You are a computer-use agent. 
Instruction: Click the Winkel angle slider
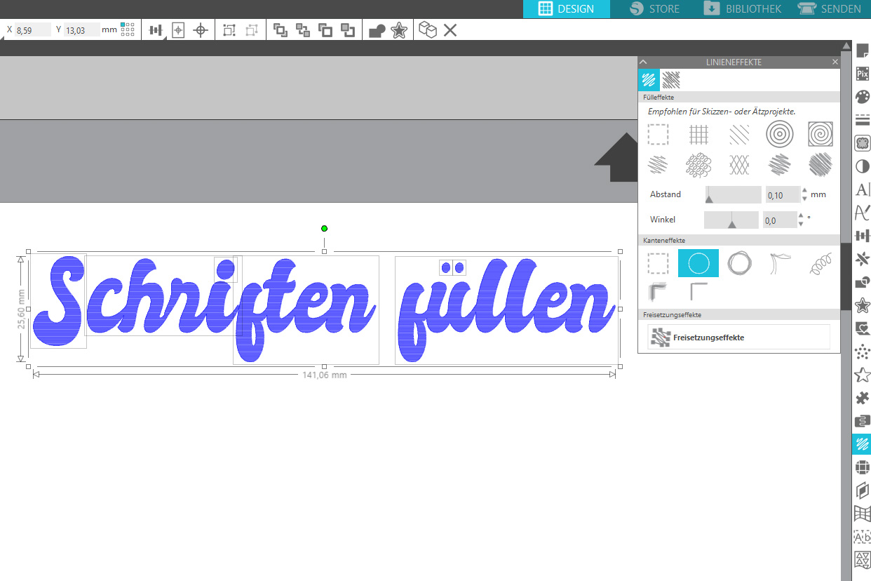tap(731, 220)
